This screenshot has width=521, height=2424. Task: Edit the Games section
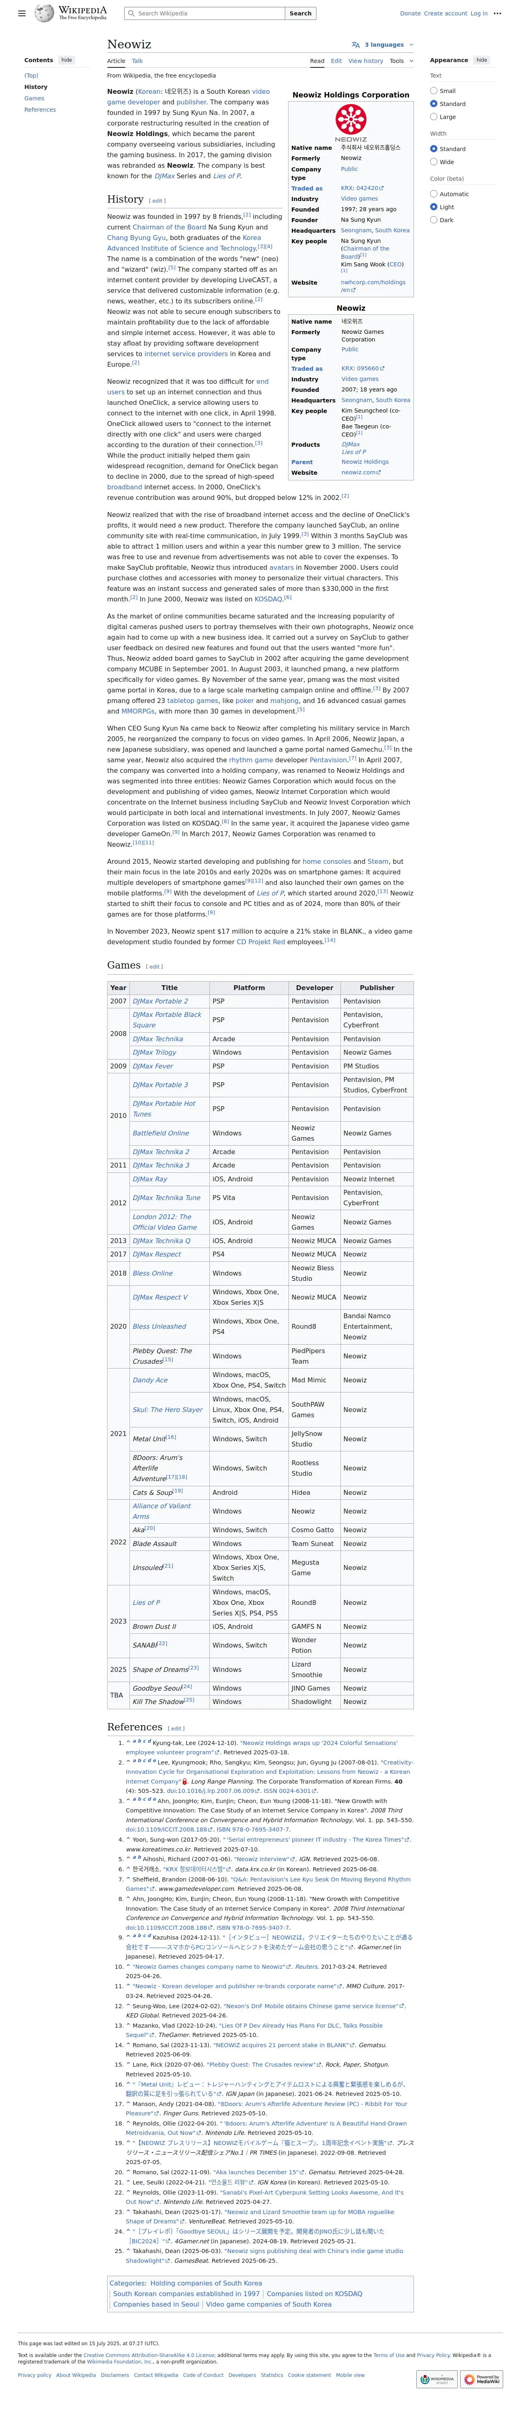click(x=155, y=967)
